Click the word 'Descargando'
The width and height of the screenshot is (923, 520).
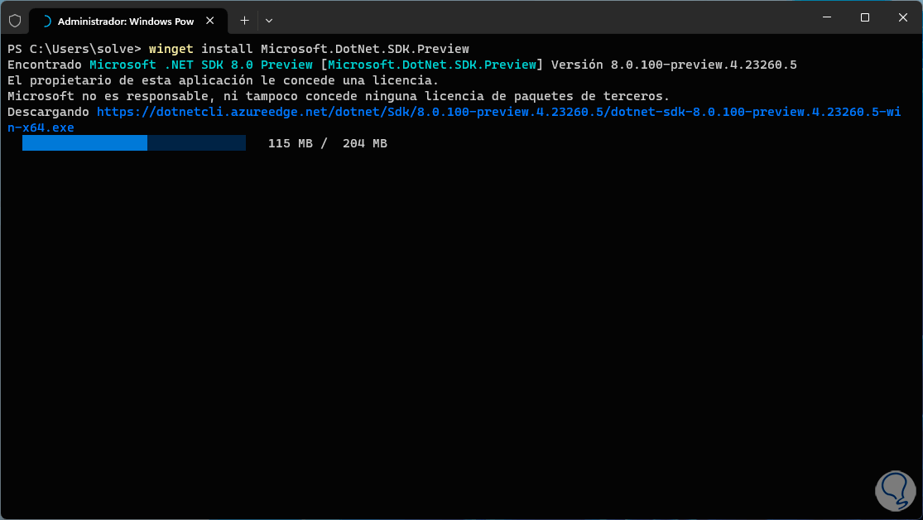(x=48, y=112)
